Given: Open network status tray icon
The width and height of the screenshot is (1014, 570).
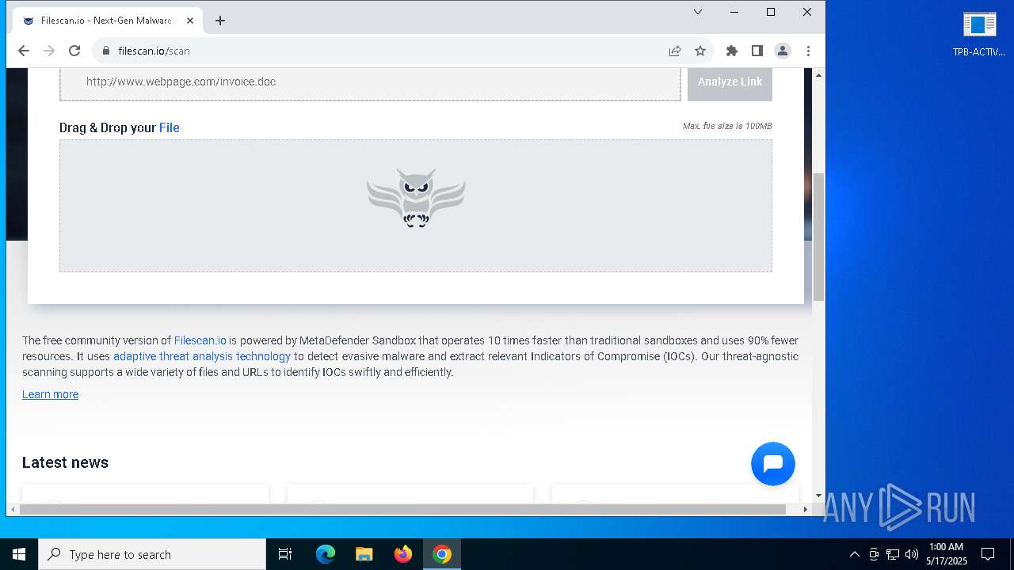Looking at the screenshot, I should pos(893,554).
